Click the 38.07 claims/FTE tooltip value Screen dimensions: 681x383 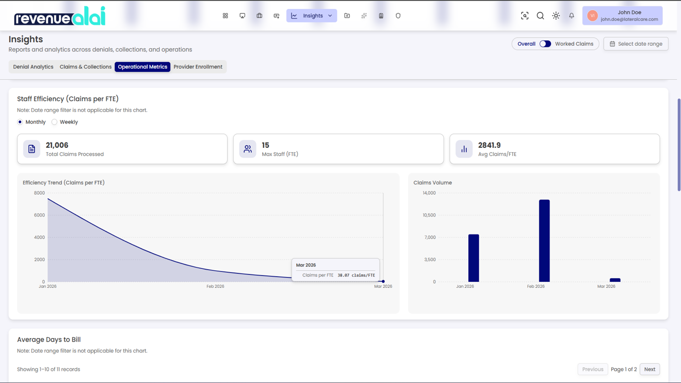356,275
